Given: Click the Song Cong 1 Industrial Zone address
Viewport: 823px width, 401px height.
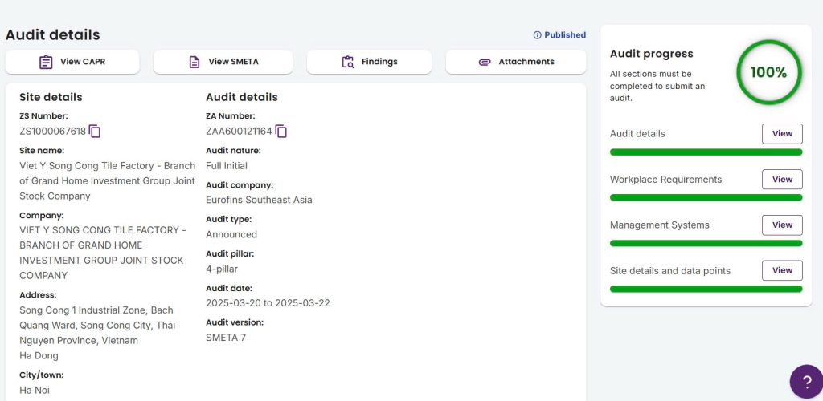Looking at the screenshot, I should pyautogui.click(x=97, y=326).
